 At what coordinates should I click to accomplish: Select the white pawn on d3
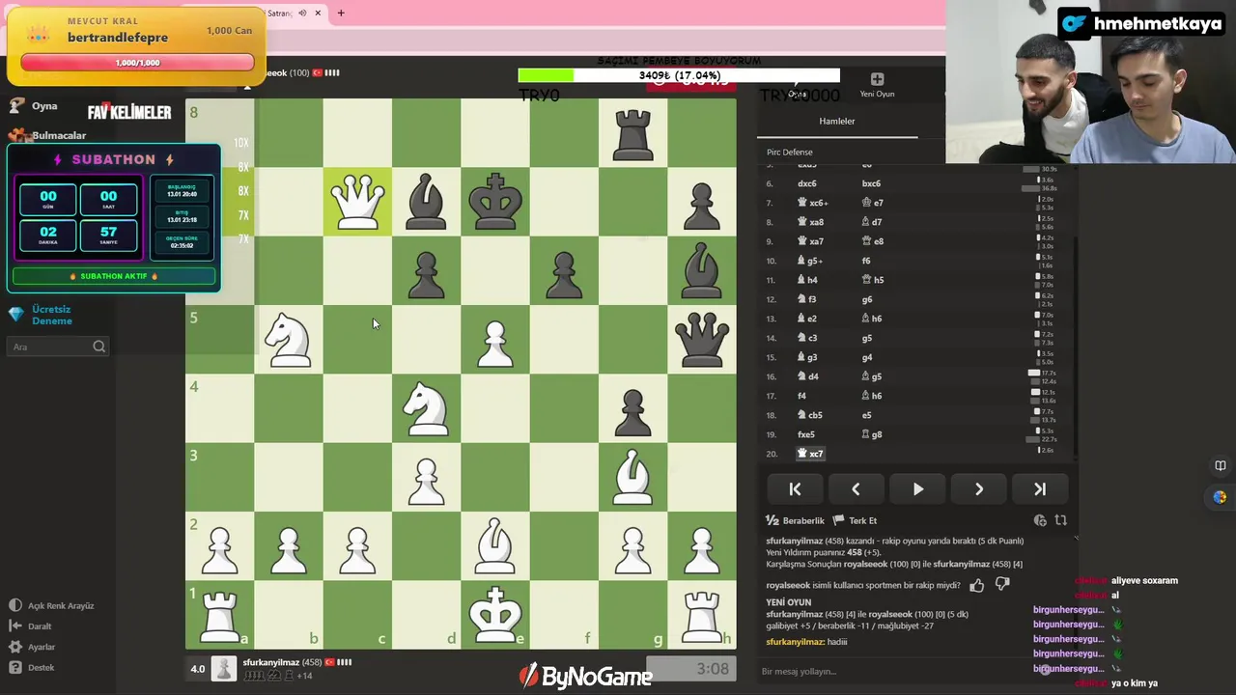(427, 477)
